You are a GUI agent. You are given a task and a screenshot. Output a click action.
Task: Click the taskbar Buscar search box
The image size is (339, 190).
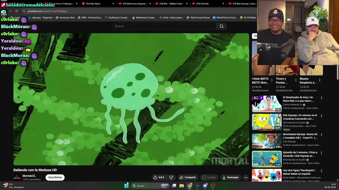click(x=150, y=186)
